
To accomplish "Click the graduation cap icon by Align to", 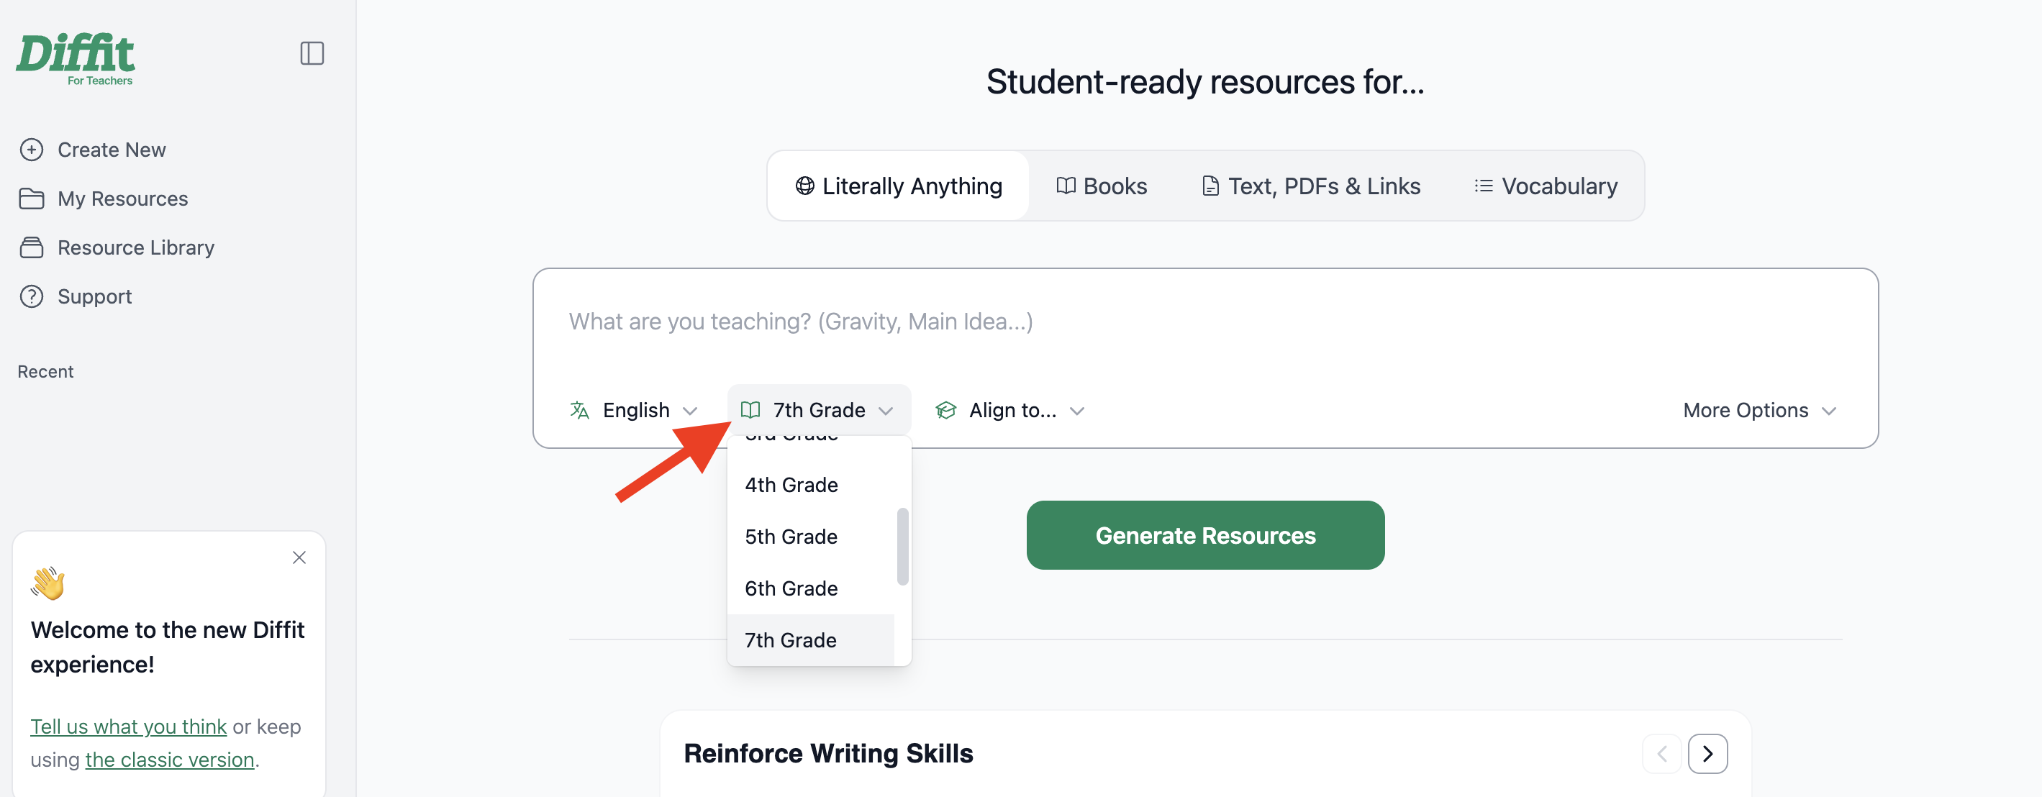I will click(945, 411).
